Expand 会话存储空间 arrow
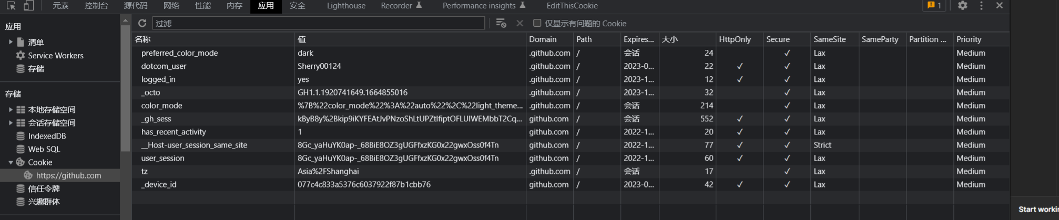 tap(11, 122)
